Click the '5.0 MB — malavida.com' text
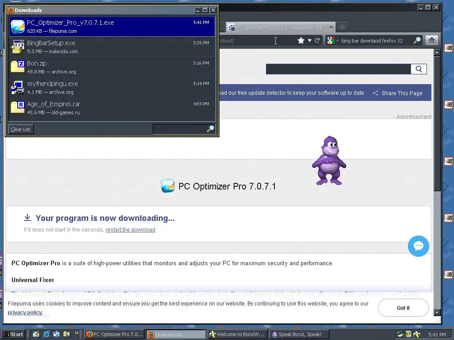The height and width of the screenshot is (340, 454). click(52, 51)
